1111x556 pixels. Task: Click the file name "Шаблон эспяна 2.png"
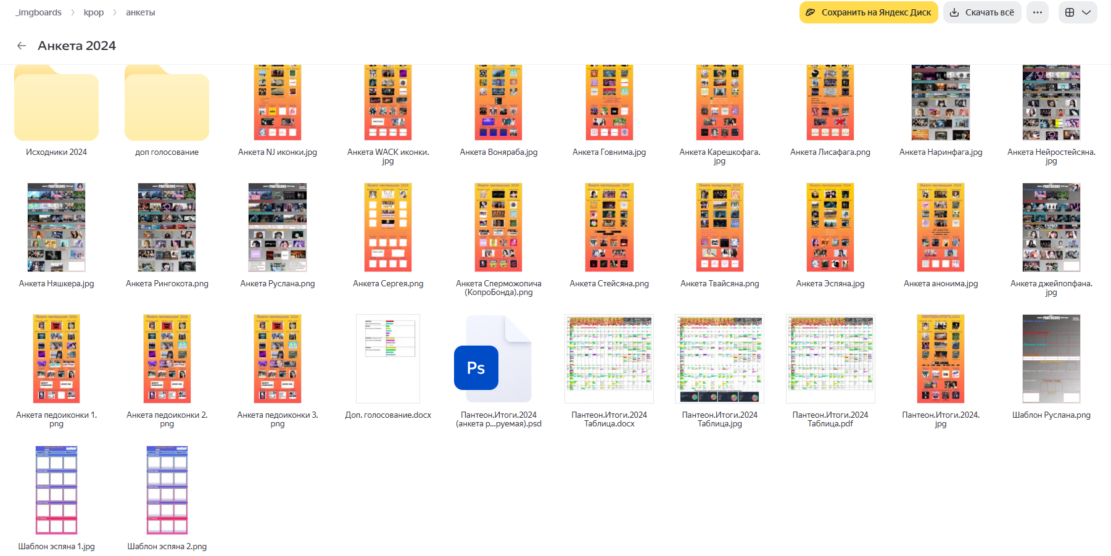[167, 547]
